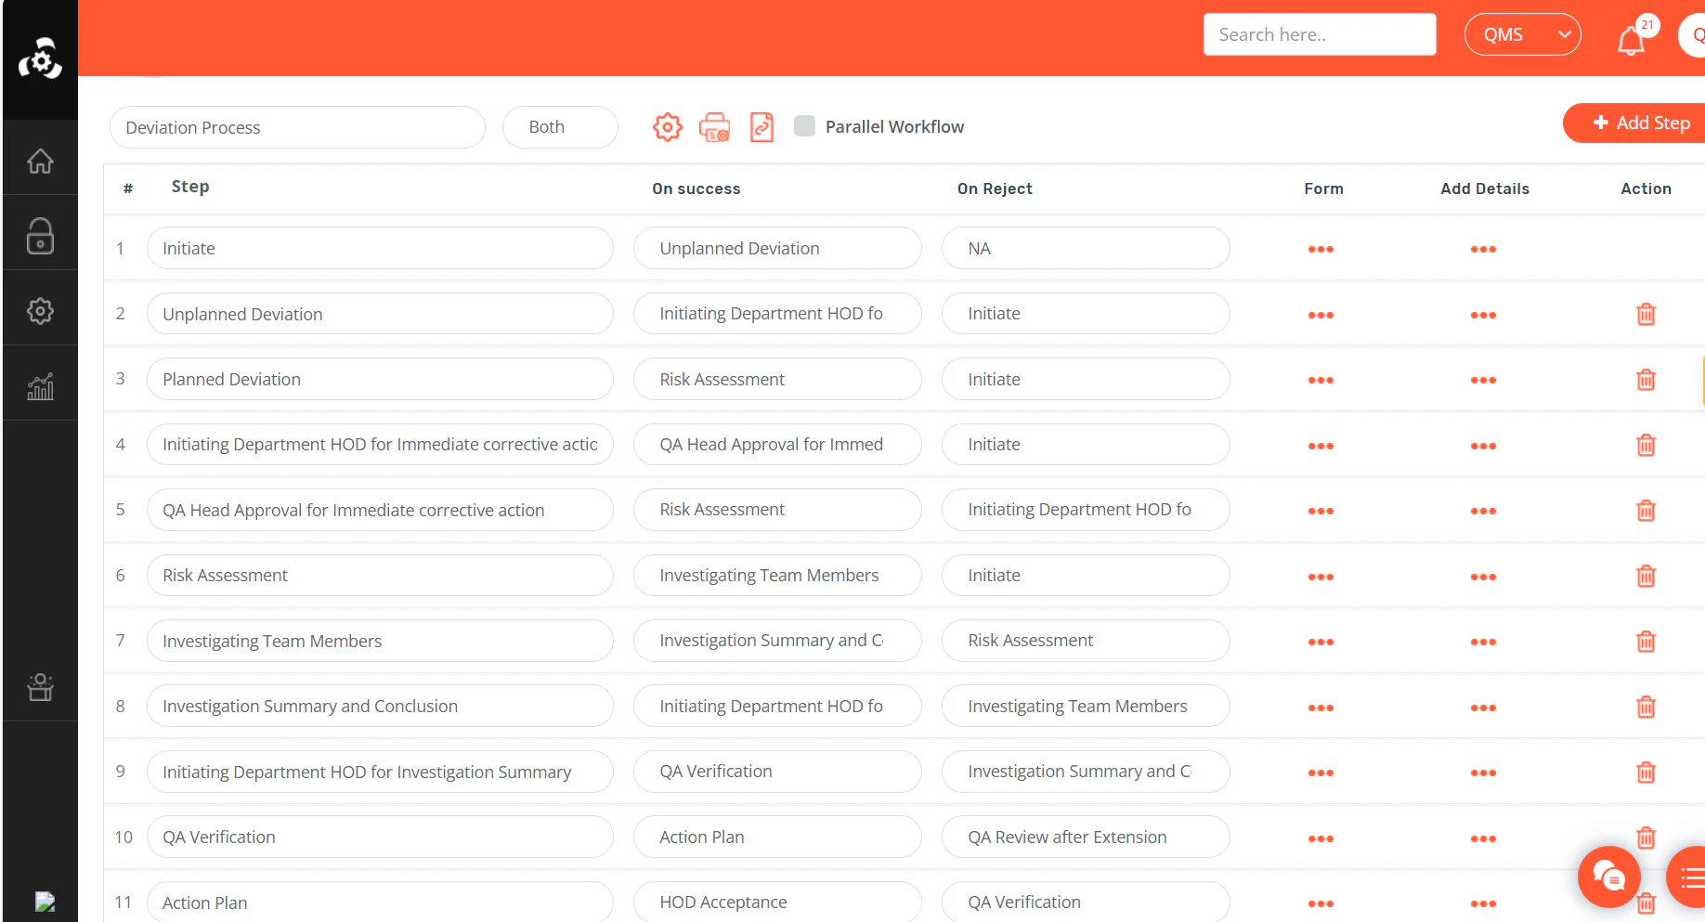Screen dimensions: 1705x922
Task: Delete the Unplanned Deviation step
Action: 1646,315
